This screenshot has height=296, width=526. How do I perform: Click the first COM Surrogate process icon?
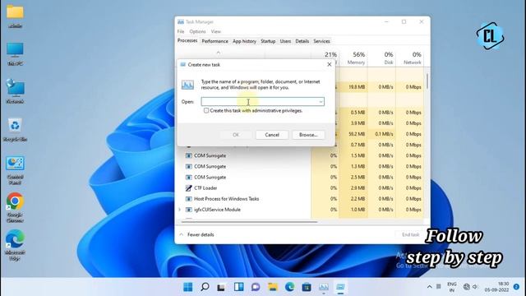189,155
